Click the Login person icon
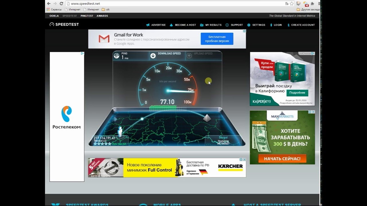The image size is (367, 206). point(271,25)
